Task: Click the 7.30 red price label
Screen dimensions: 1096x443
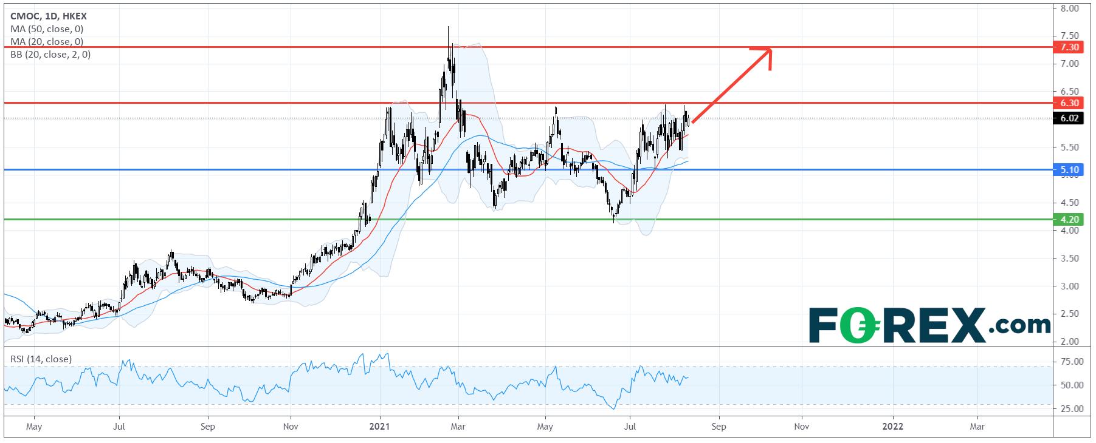Action: point(1070,47)
